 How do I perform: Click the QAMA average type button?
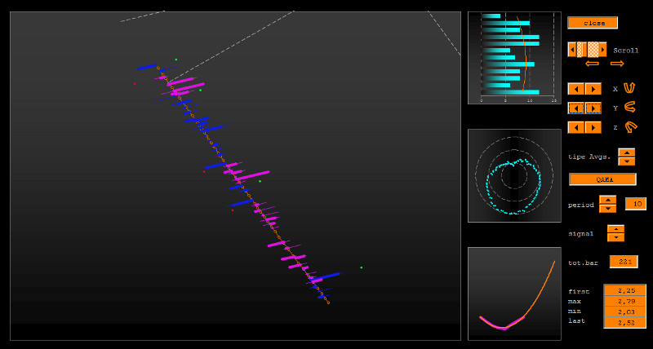[602, 179]
